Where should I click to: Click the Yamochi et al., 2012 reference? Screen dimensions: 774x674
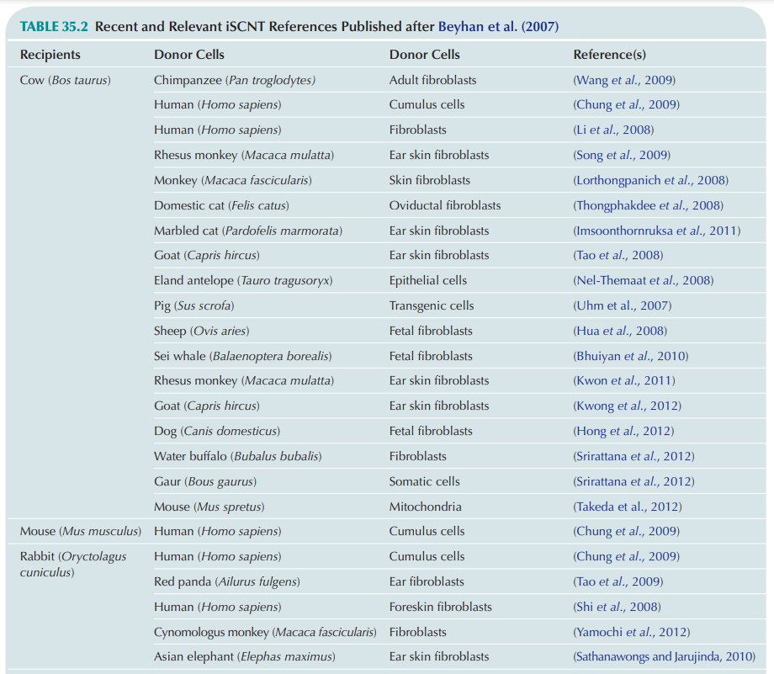pyautogui.click(x=631, y=632)
